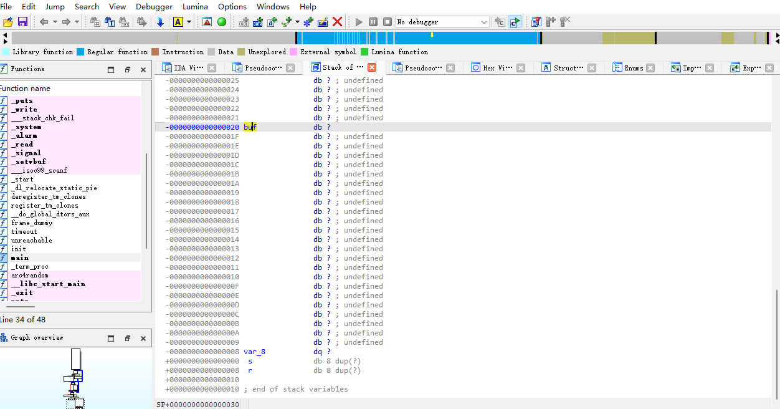The width and height of the screenshot is (780, 409).
Task: Click the red X undefine icon
Action: (337, 22)
